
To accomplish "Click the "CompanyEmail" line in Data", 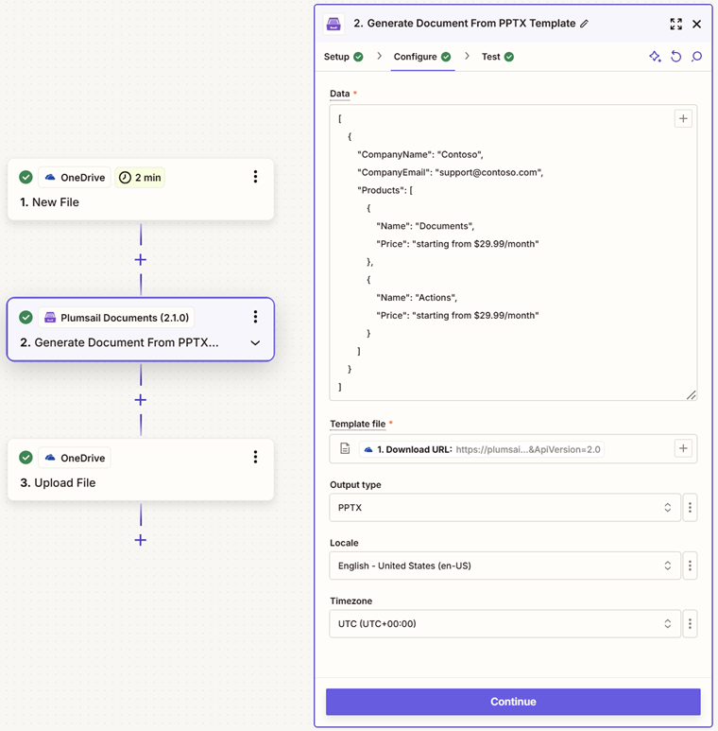I will point(451,172).
